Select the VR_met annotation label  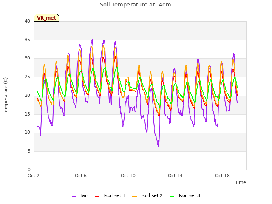point(47,18)
